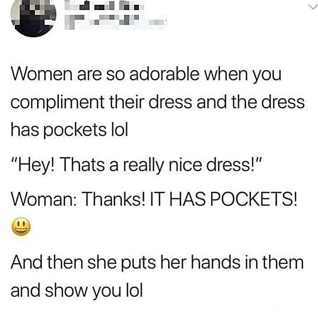Expand the tweet options chevron menu

[x=313, y=7]
